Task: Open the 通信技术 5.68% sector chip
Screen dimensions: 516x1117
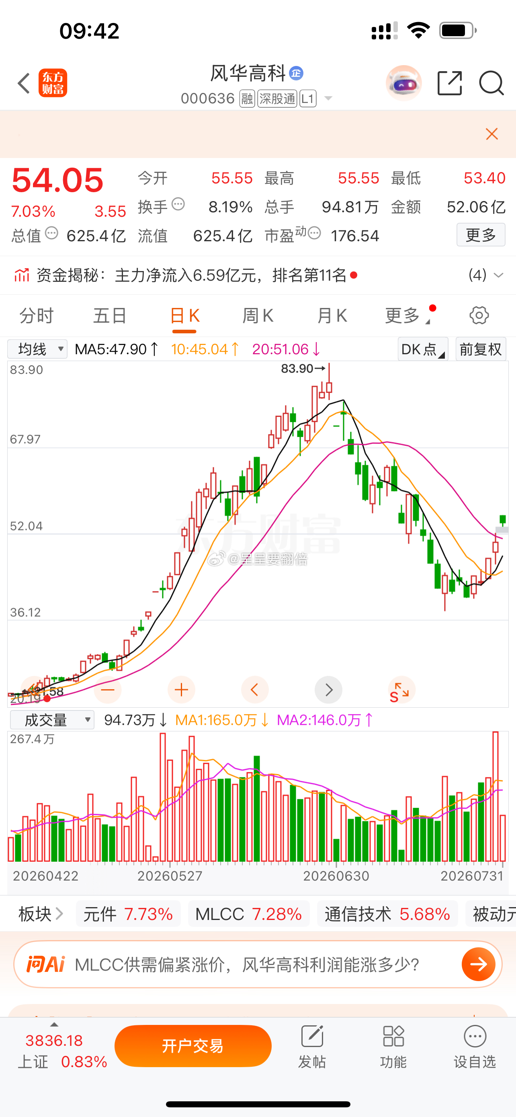Action: pos(387,914)
